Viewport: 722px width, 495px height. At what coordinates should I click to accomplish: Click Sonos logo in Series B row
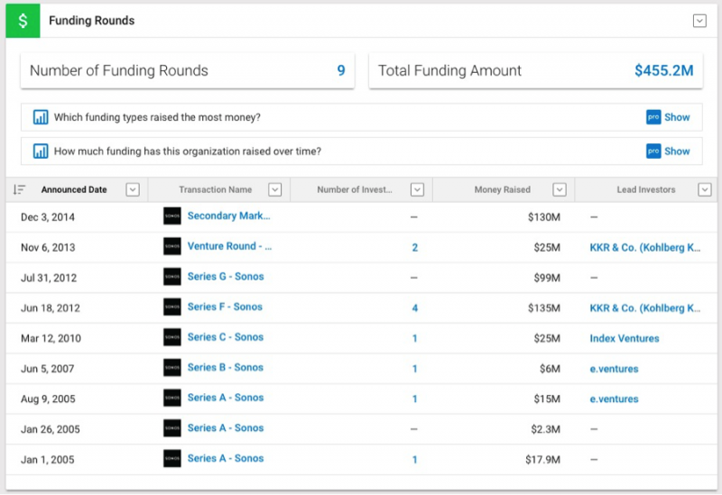click(172, 368)
